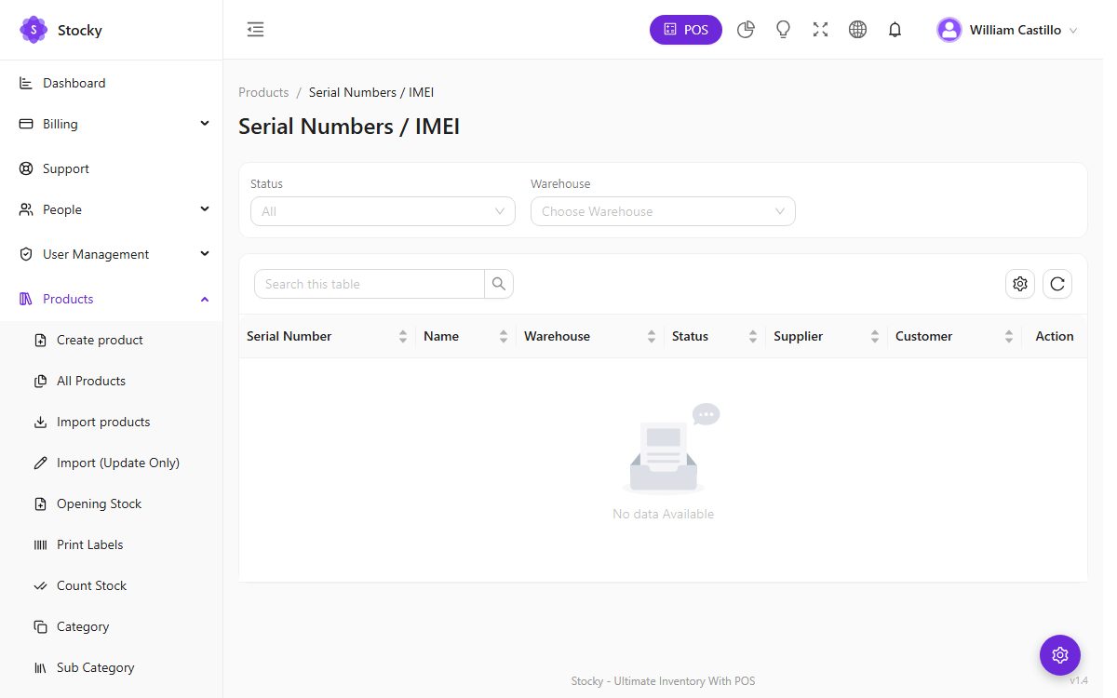Image resolution: width=1117 pixels, height=698 pixels.
Task: Click William Castillo's avatar
Action: (x=949, y=30)
